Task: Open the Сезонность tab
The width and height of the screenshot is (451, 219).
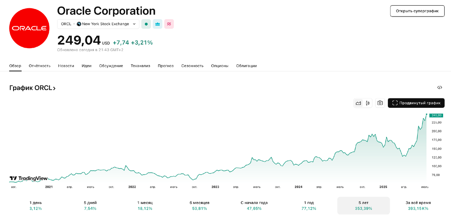Action: pos(192,66)
